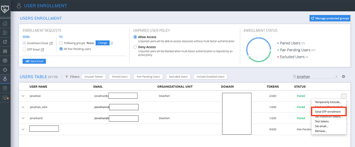The height and width of the screenshot is (147, 355).
Task: Click the Send Email button
Action: click(34, 61)
